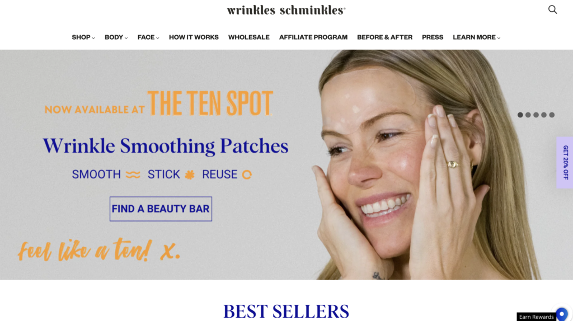Viewport: 573px width, 321px height.
Task: Open the GET 20% OFF side tab
Action: pos(565,163)
